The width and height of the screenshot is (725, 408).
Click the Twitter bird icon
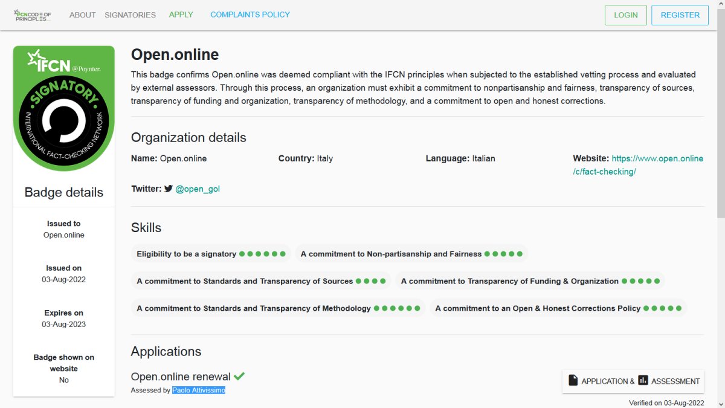[x=169, y=189]
